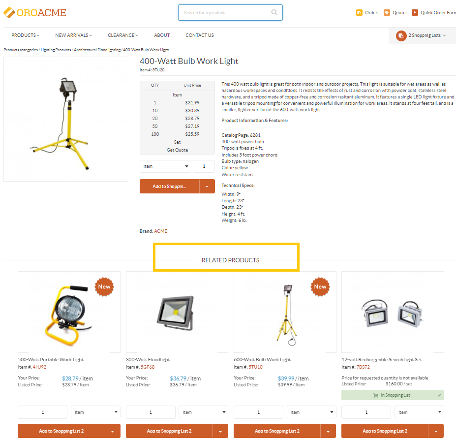This screenshot has height=440, width=456.
Task: Open the Clearance menu
Action: tap(122, 35)
